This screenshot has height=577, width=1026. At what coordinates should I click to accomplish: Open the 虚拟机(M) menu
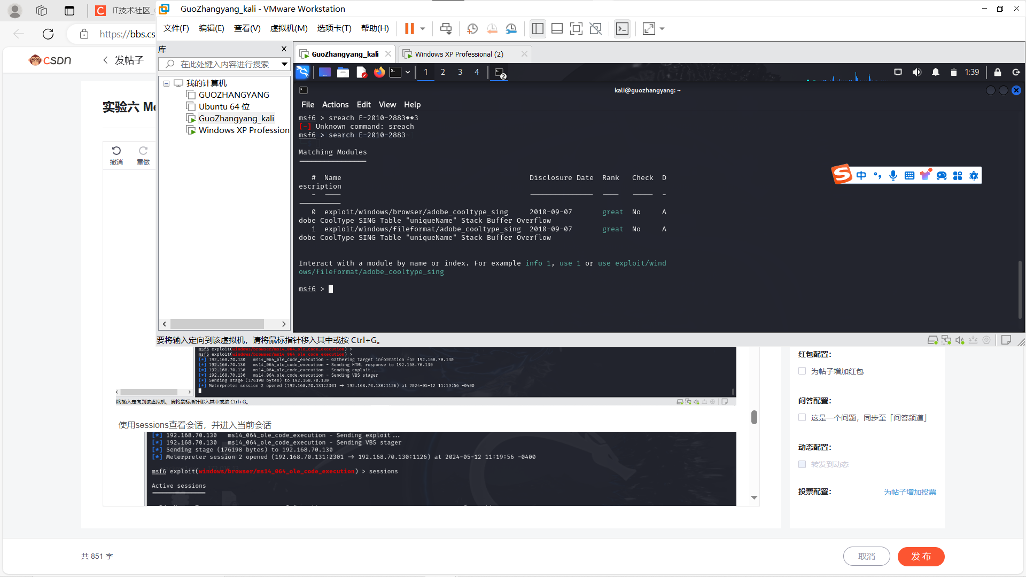(289, 28)
